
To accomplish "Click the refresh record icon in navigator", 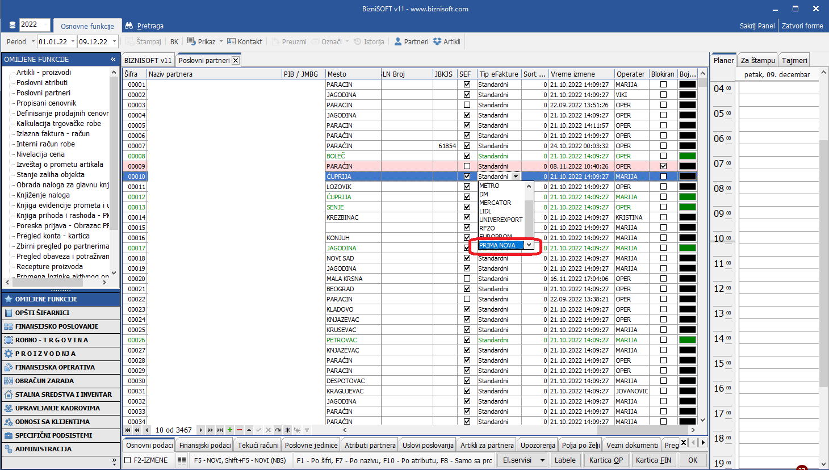I will 278,430.
